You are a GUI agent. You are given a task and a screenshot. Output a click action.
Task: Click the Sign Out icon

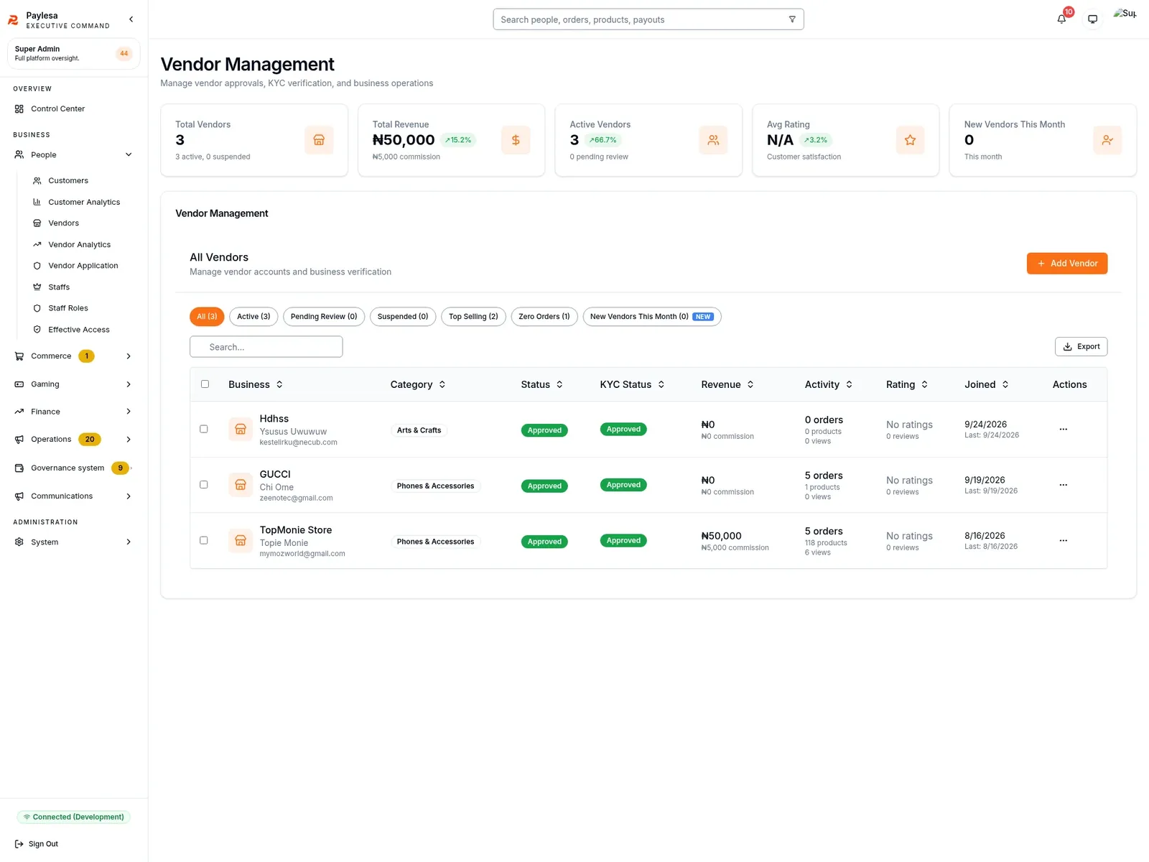(19, 844)
